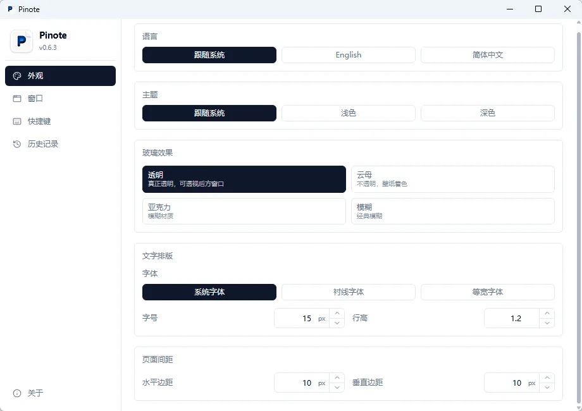The height and width of the screenshot is (411, 582).
Task: Click the Pinote logo in the sidebar
Action: [x=22, y=41]
